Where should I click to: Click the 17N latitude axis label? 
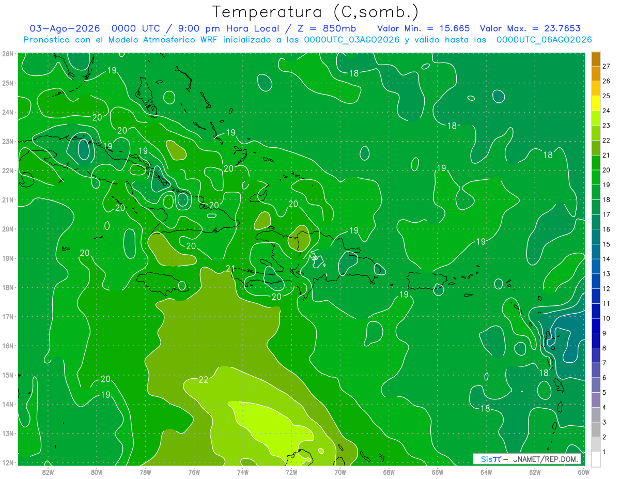pos(7,316)
